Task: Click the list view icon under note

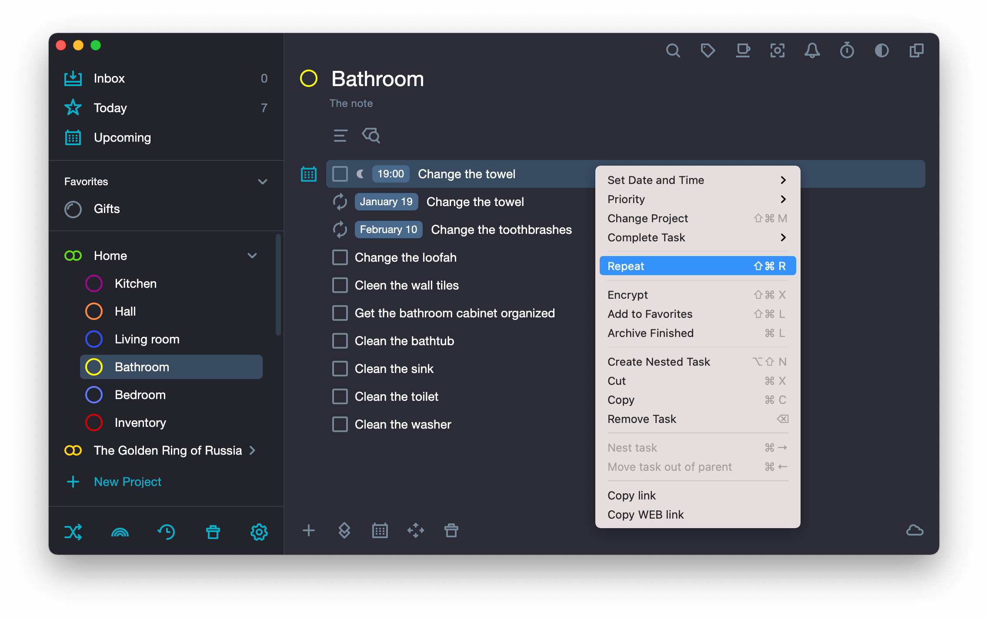Action: point(340,136)
